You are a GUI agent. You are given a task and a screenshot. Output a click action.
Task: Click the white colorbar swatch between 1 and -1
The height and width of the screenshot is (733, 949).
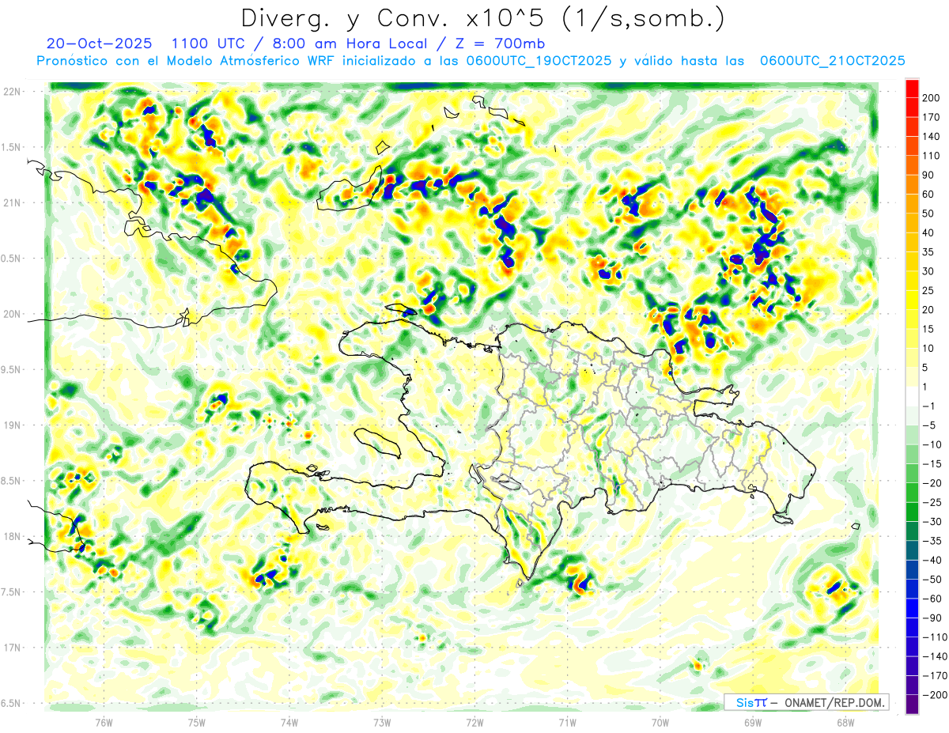point(912,396)
